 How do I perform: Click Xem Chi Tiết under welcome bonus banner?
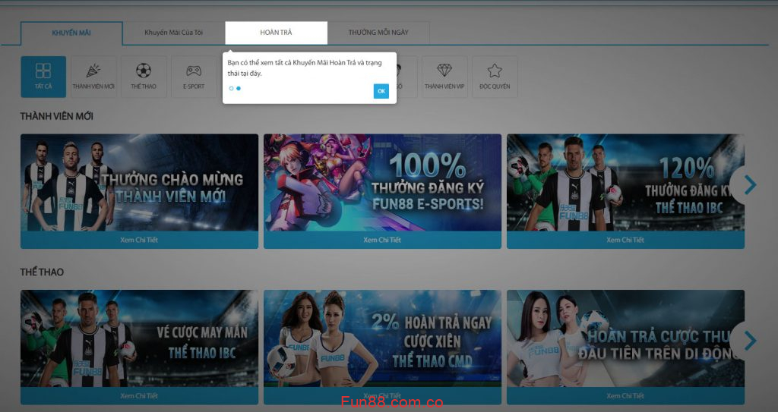(x=139, y=240)
